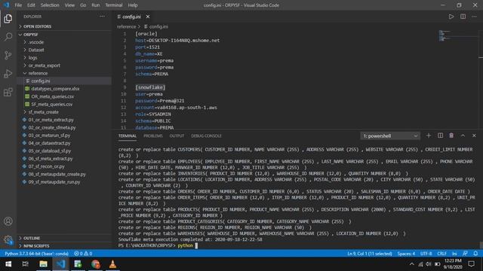Open the Accounts icon in activity bar
Viewport: 483px width, 271px height.
click(x=8, y=221)
